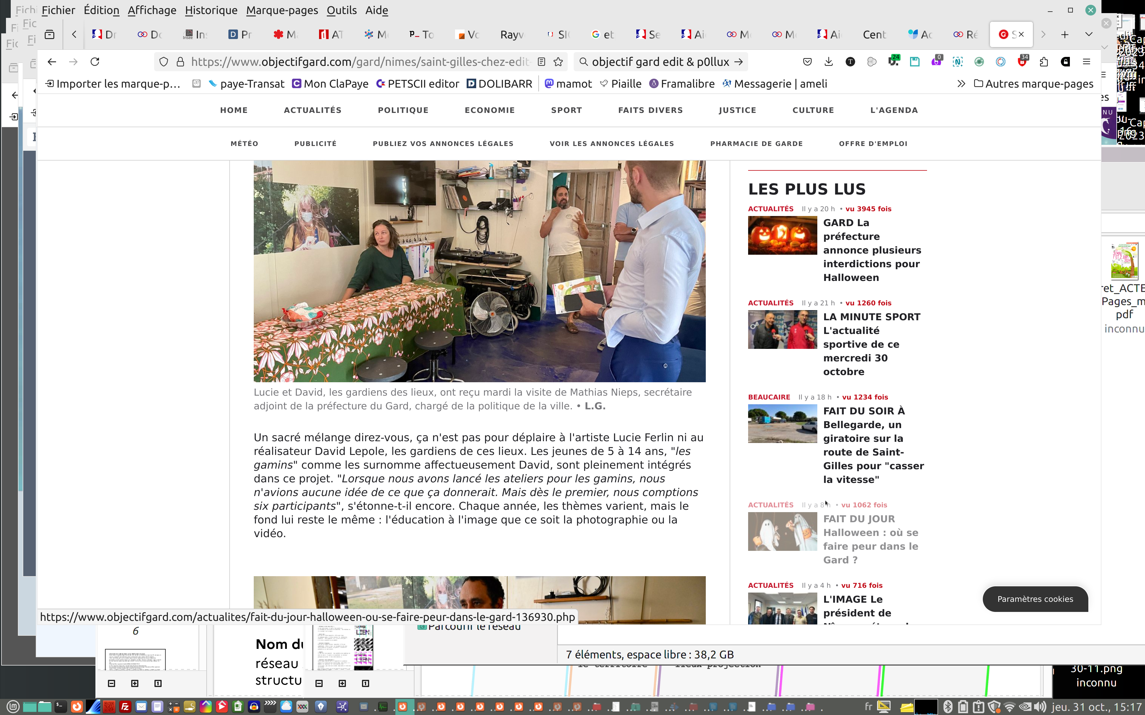Open the Firefox View tab overview icon

coord(50,35)
